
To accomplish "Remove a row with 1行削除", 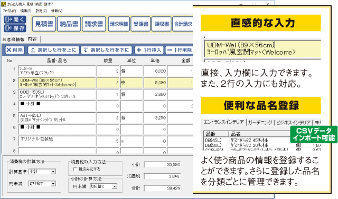I will tap(180, 50).
